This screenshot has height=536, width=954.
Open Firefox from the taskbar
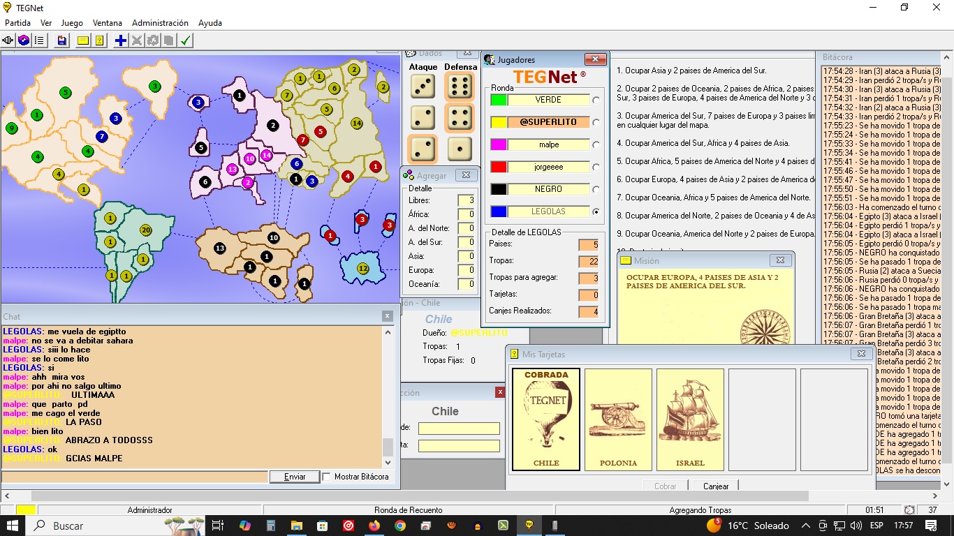pos(374,526)
